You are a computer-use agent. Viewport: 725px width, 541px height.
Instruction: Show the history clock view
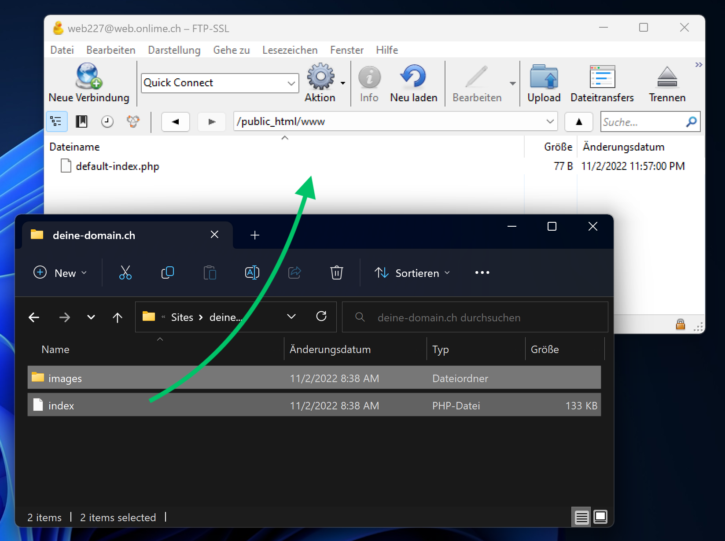pos(107,121)
